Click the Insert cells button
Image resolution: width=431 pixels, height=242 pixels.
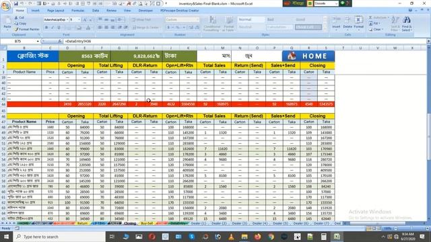pos(336,24)
